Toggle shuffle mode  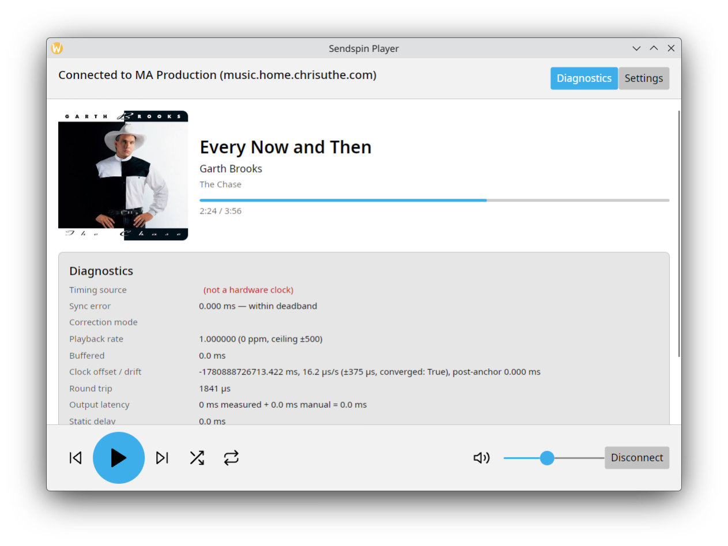[197, 458]
